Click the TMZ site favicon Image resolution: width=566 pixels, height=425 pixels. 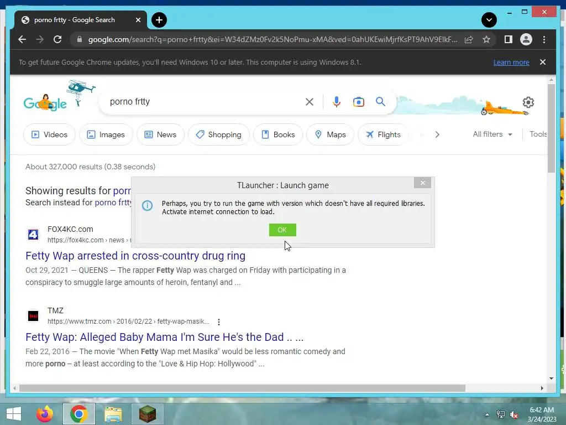coord(33,316)
